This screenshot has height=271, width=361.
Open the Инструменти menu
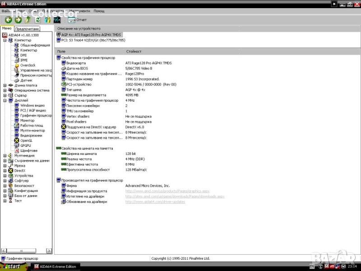coord(81,11)
